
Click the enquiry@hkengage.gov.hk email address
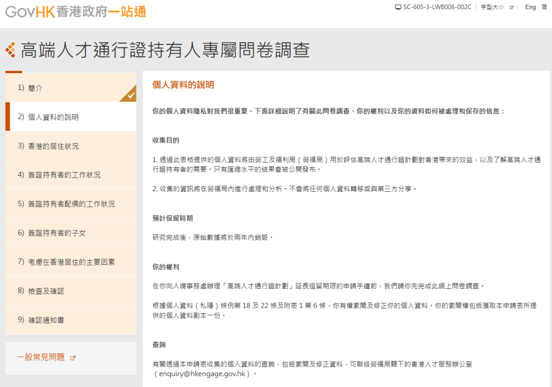pyautogui.click(x=202, y=374)
